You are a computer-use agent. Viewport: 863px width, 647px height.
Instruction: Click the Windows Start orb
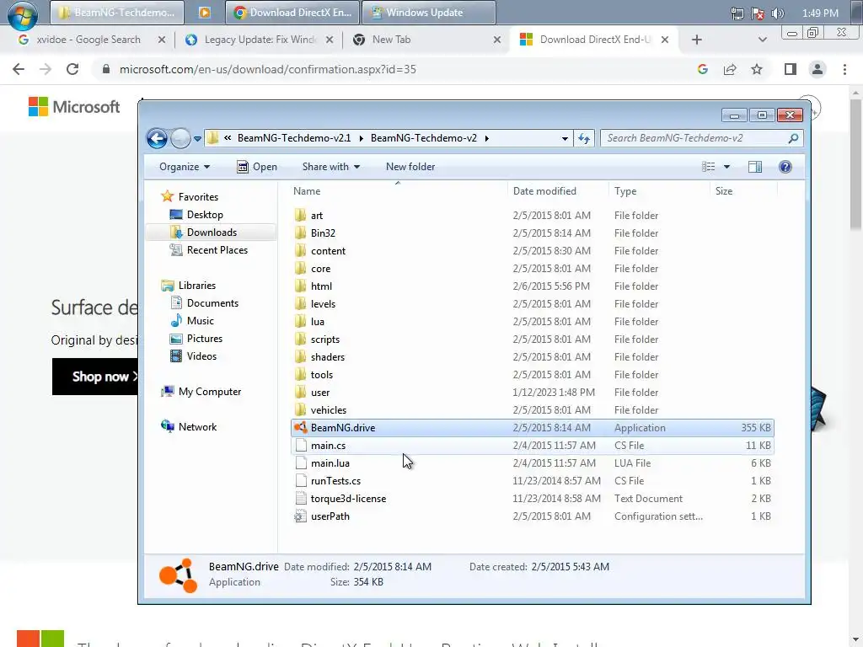tap(23, 14)
